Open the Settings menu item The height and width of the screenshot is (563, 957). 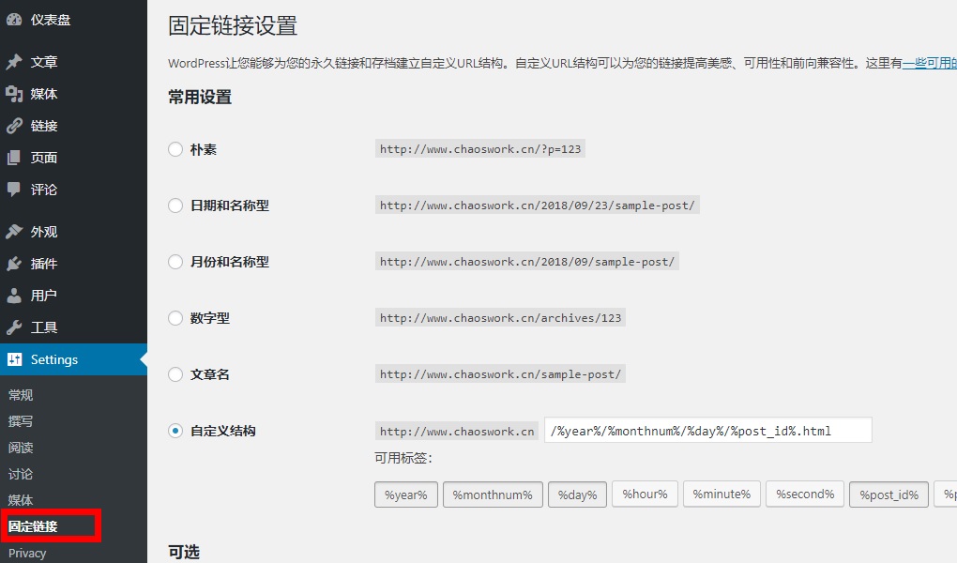(73, 359)
